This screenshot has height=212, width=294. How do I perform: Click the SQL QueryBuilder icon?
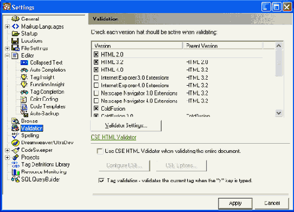(x=15, y=179)
